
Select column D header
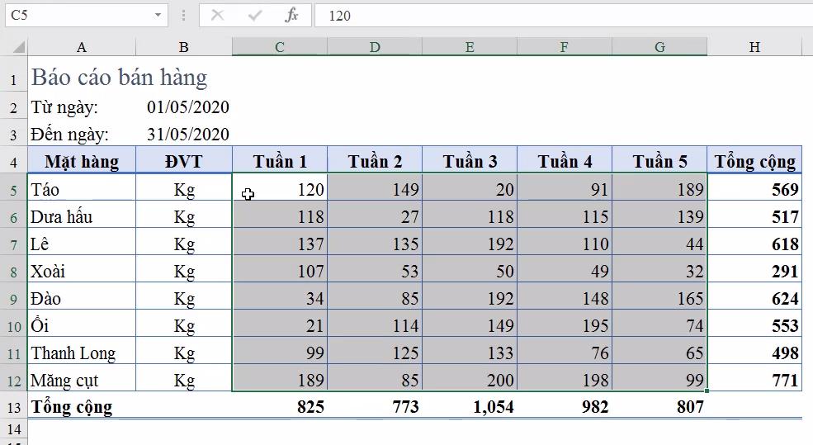click(375, 47)
